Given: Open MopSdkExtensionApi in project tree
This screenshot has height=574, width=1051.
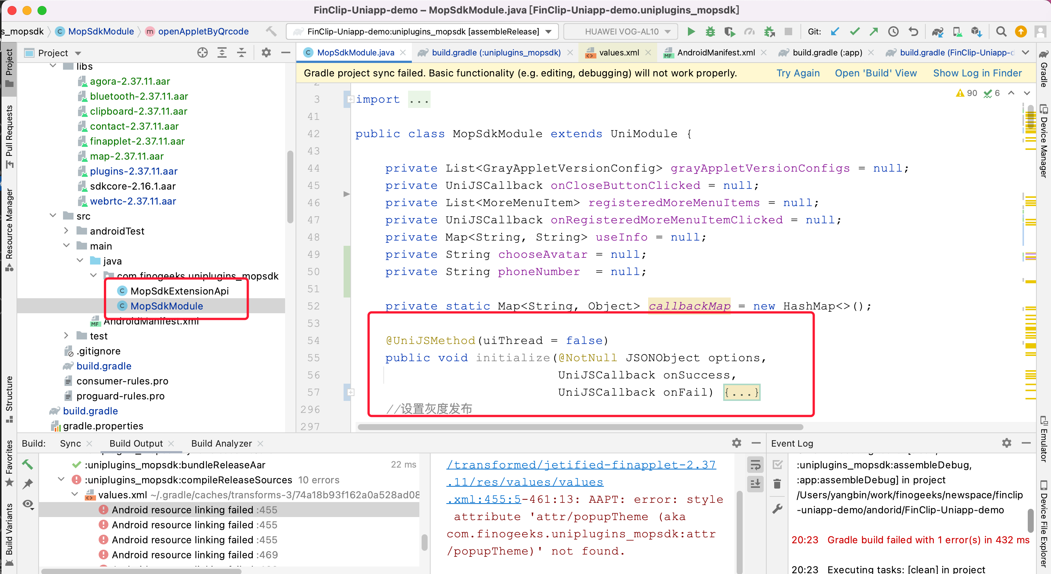Looking at the screenshot, I should [x=179, y=291].
